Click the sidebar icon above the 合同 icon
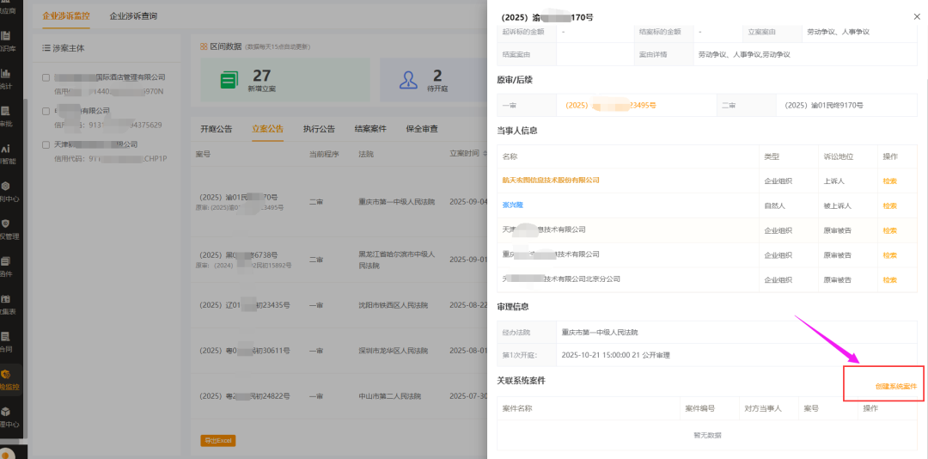 tap(5, 299)
